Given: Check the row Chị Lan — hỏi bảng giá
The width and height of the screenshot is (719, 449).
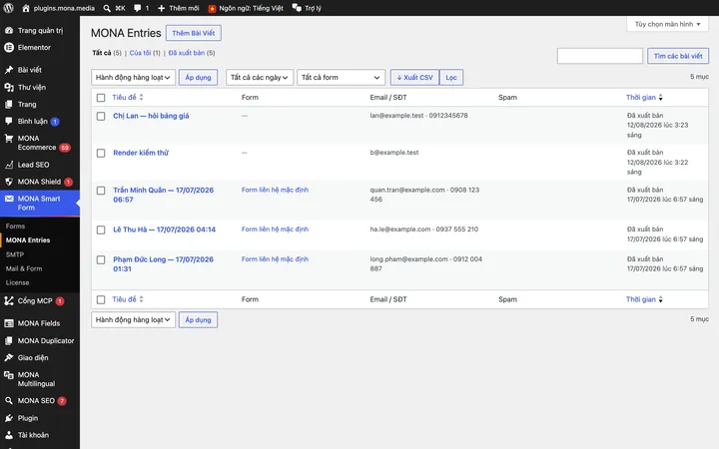Looking at the screenshot, I should click(x=101, y=117).
